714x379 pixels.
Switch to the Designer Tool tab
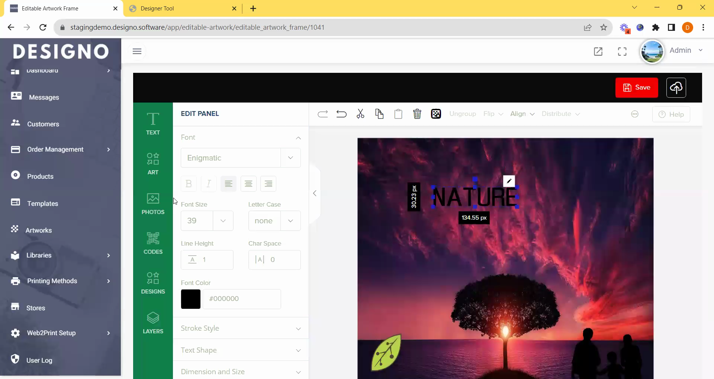pos(182,9)
